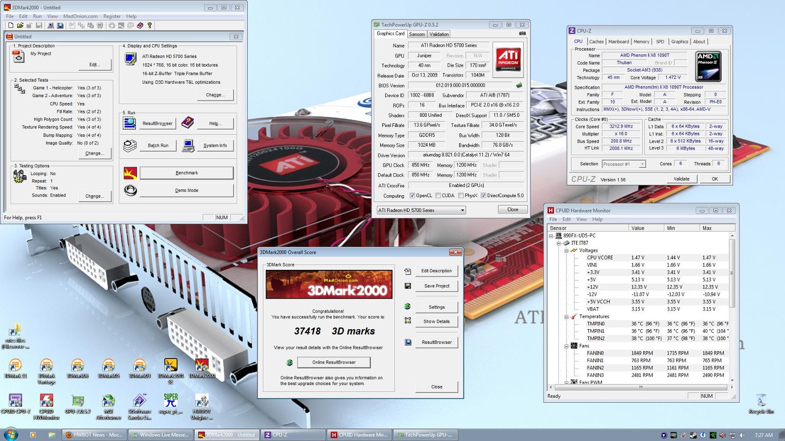
Task: Toggle the OpenCL checkbox in GPU-Z
Action: [412, 196]
